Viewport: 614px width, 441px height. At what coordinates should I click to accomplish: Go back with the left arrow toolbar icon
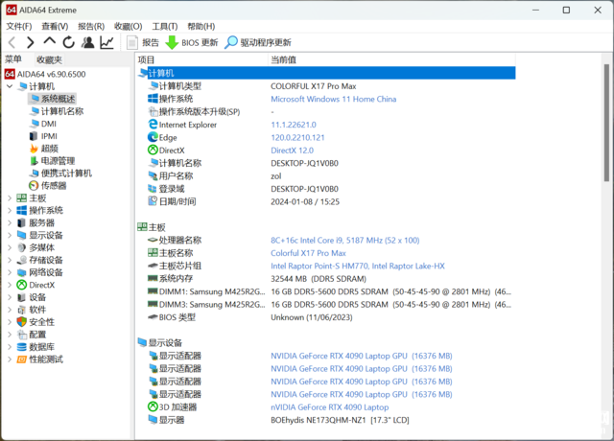[x=12, y=42]
